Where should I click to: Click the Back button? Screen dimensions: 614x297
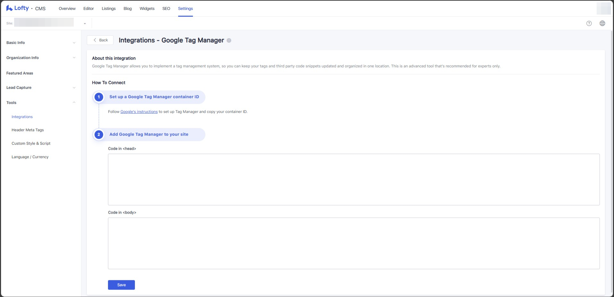[100, 40]
